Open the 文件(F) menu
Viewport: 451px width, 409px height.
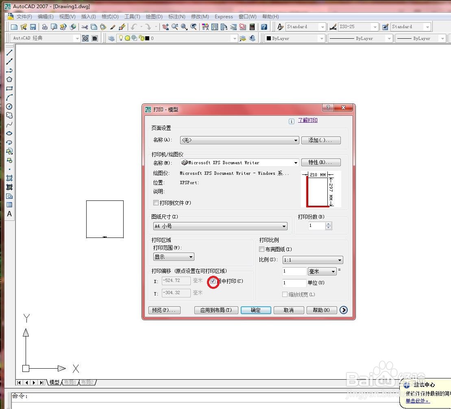[24, 17]
